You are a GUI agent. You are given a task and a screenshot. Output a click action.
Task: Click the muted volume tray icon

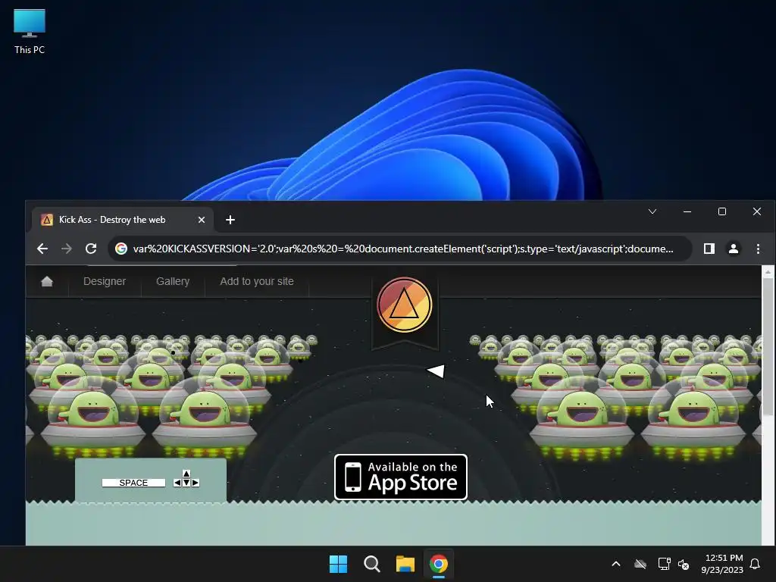(x=684, y=564)
